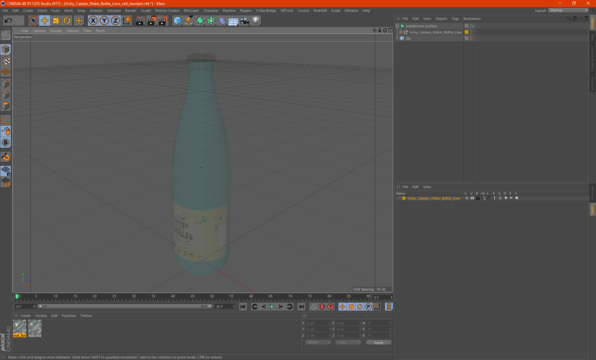Open the Spline Pen tool

188,21
